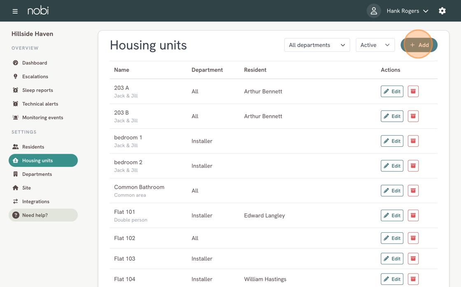Click the user avatar icon
Image resolution: width=461 pixels, height=287 pixels.
(374, 11)
